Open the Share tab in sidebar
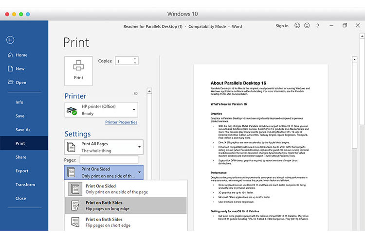The image size is (365, 238). pyautogui.click(x=21, y=157)
